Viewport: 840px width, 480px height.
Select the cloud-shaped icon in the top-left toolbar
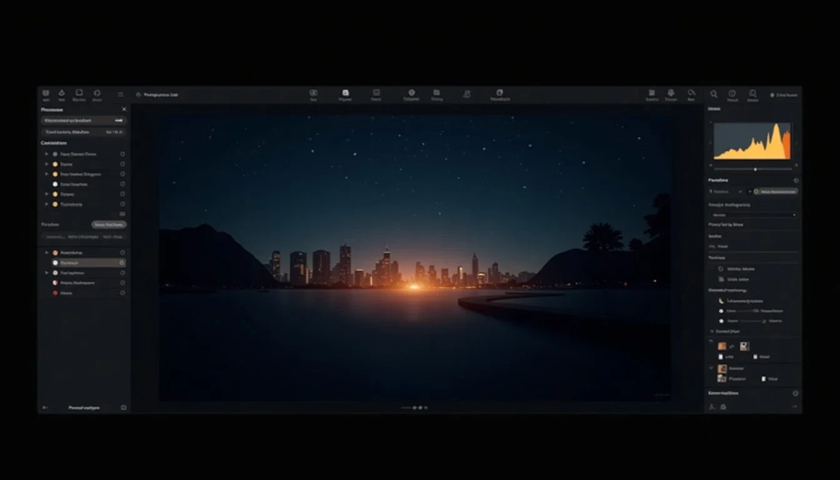(97, 92)
